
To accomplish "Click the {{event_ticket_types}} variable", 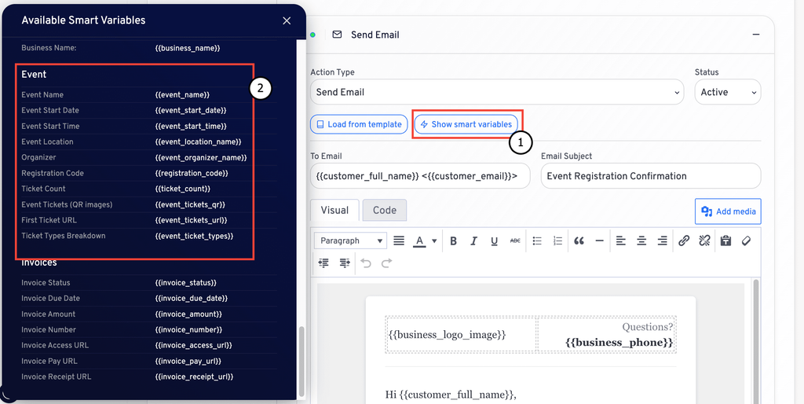I will click(194, 236).
